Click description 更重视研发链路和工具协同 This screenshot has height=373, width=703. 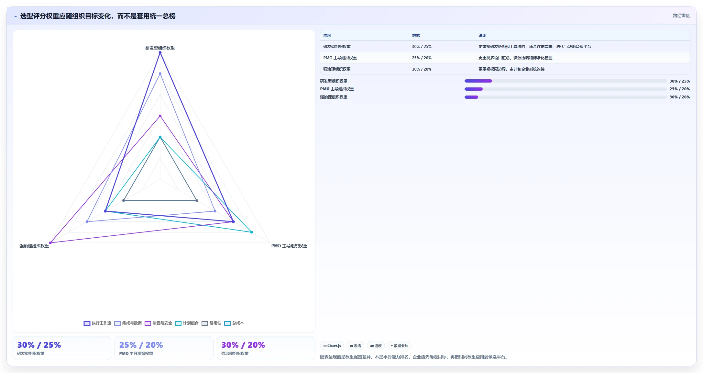pos(535,47)
